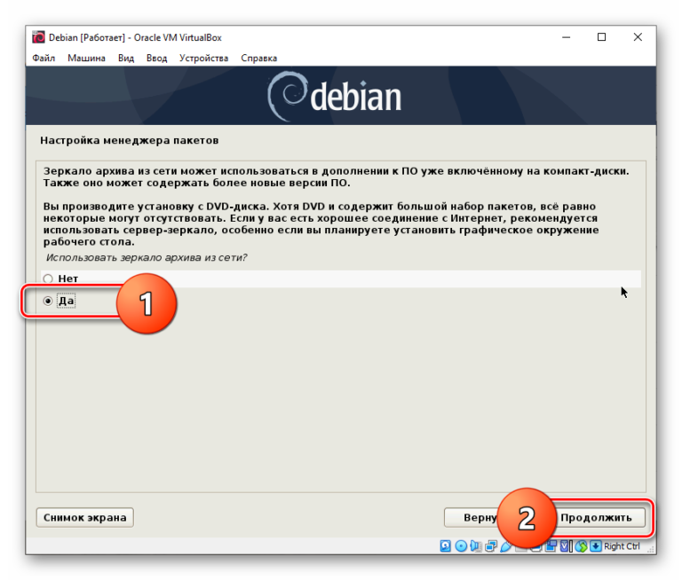Open the Файл menu
Screen dimensions: 682x580
[x=44, y=59]
